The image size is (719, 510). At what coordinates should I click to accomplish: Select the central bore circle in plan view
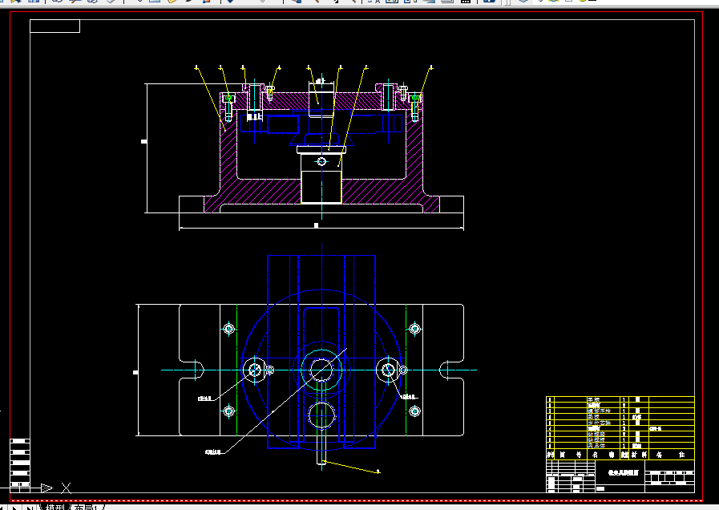[321, 370]
